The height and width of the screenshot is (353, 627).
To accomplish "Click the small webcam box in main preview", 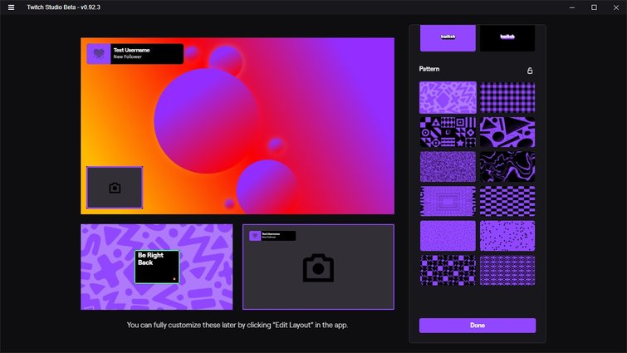I will 115,188.
